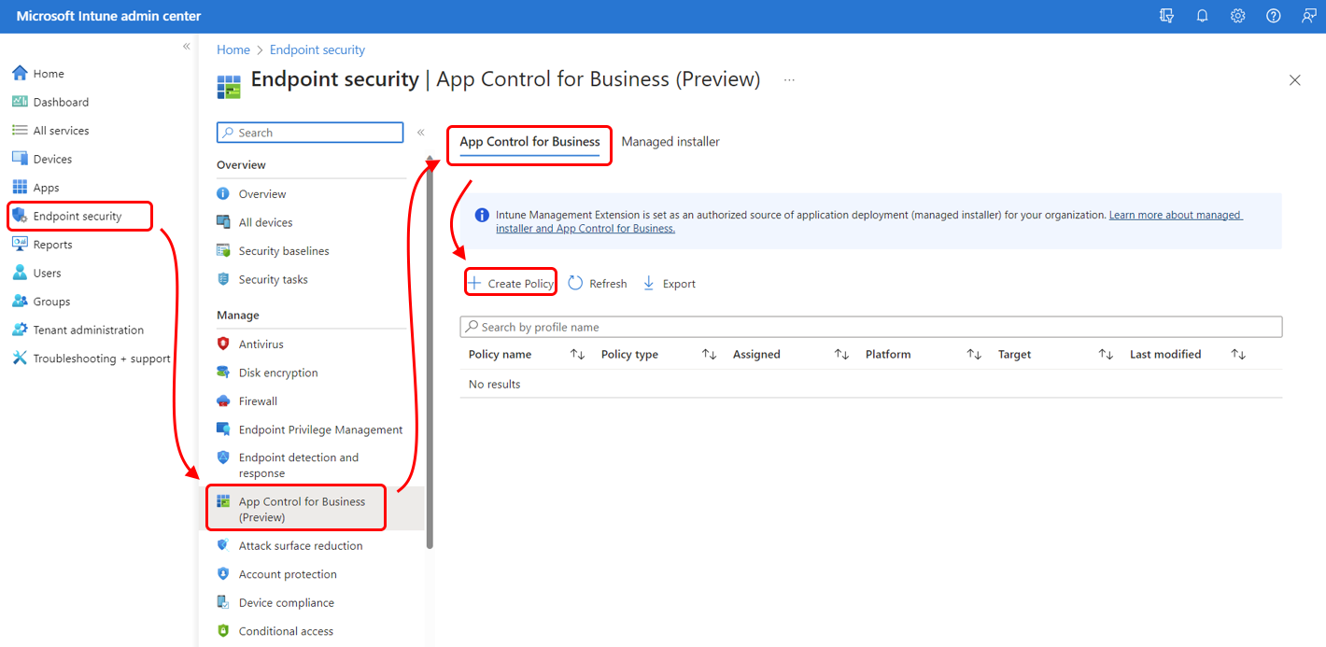
Task: Sort by Policy name column arrows
Action: click(577, 354)
